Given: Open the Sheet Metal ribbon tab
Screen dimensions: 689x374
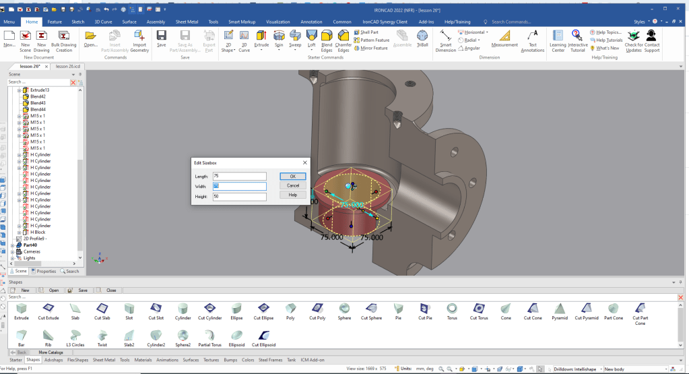Looking at the screenshot, I should (187, 22).
